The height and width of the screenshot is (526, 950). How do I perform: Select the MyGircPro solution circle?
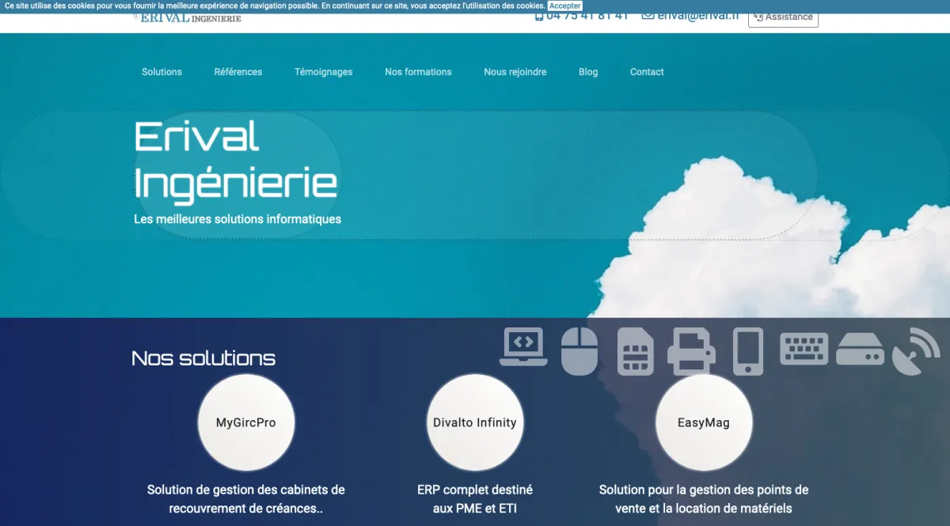[x=246, y=422]
